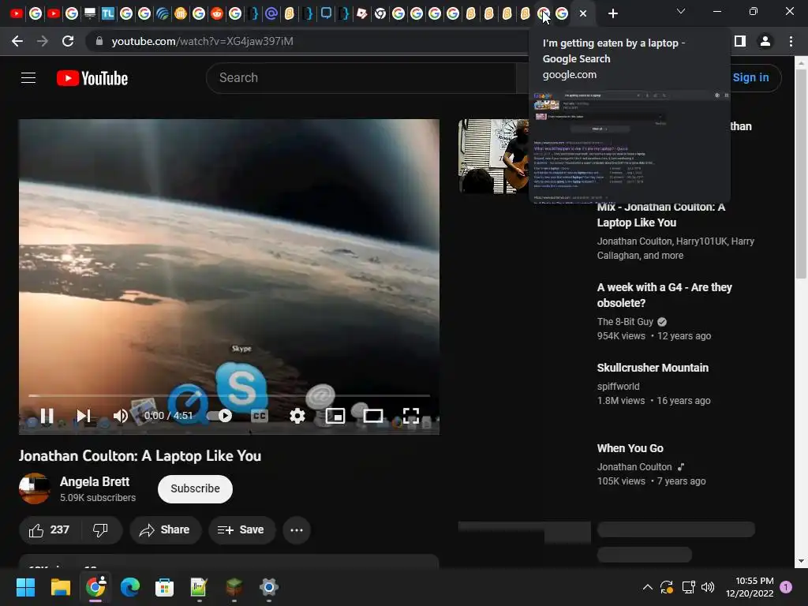Open the When You Go video

pos(630,448)
